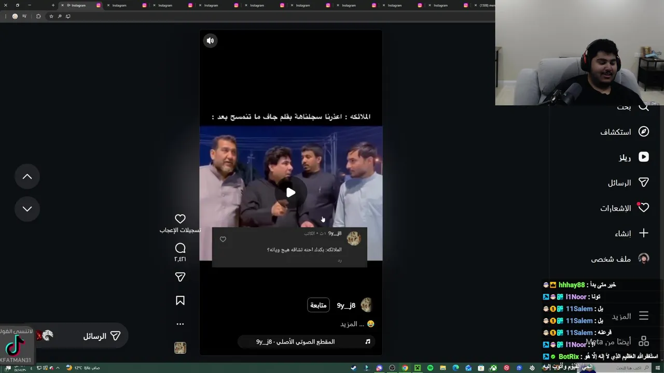Screen dimensions: 664x373
Task: Share the reel via paper plane icon
Action: pyautogui.click(x=180, y=277)
